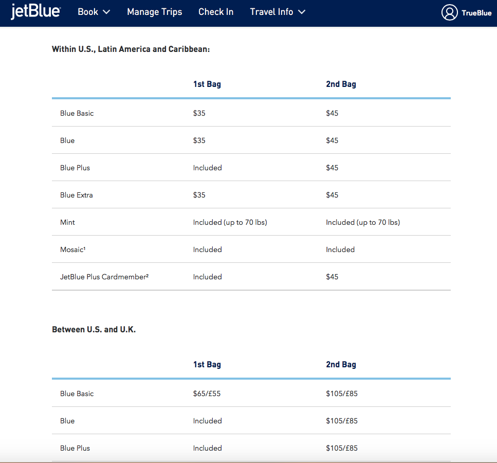Image resolution: width=497 pixels, height=463 pixels.
Task: Click the 1st Bag header in the U.K. table
Action: [x=207, y=364]
